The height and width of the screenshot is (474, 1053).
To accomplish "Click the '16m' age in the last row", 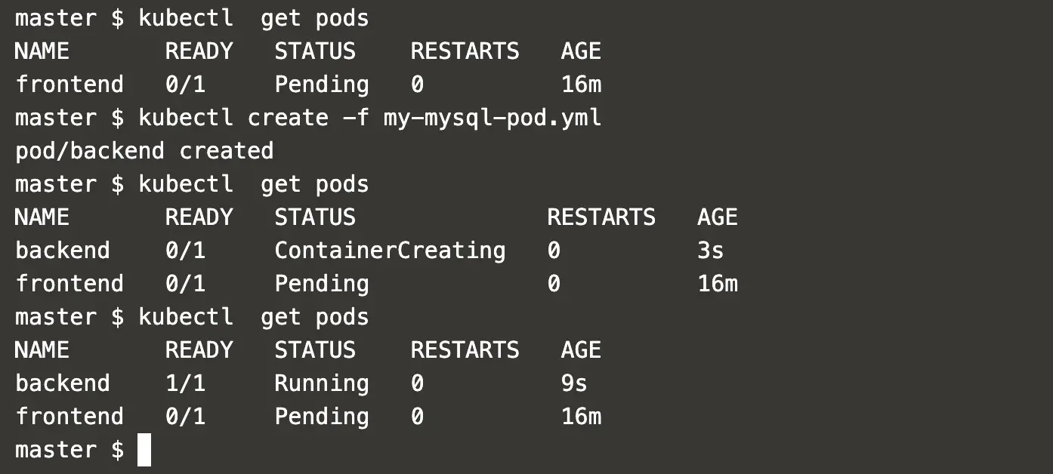I will [581, 417].
